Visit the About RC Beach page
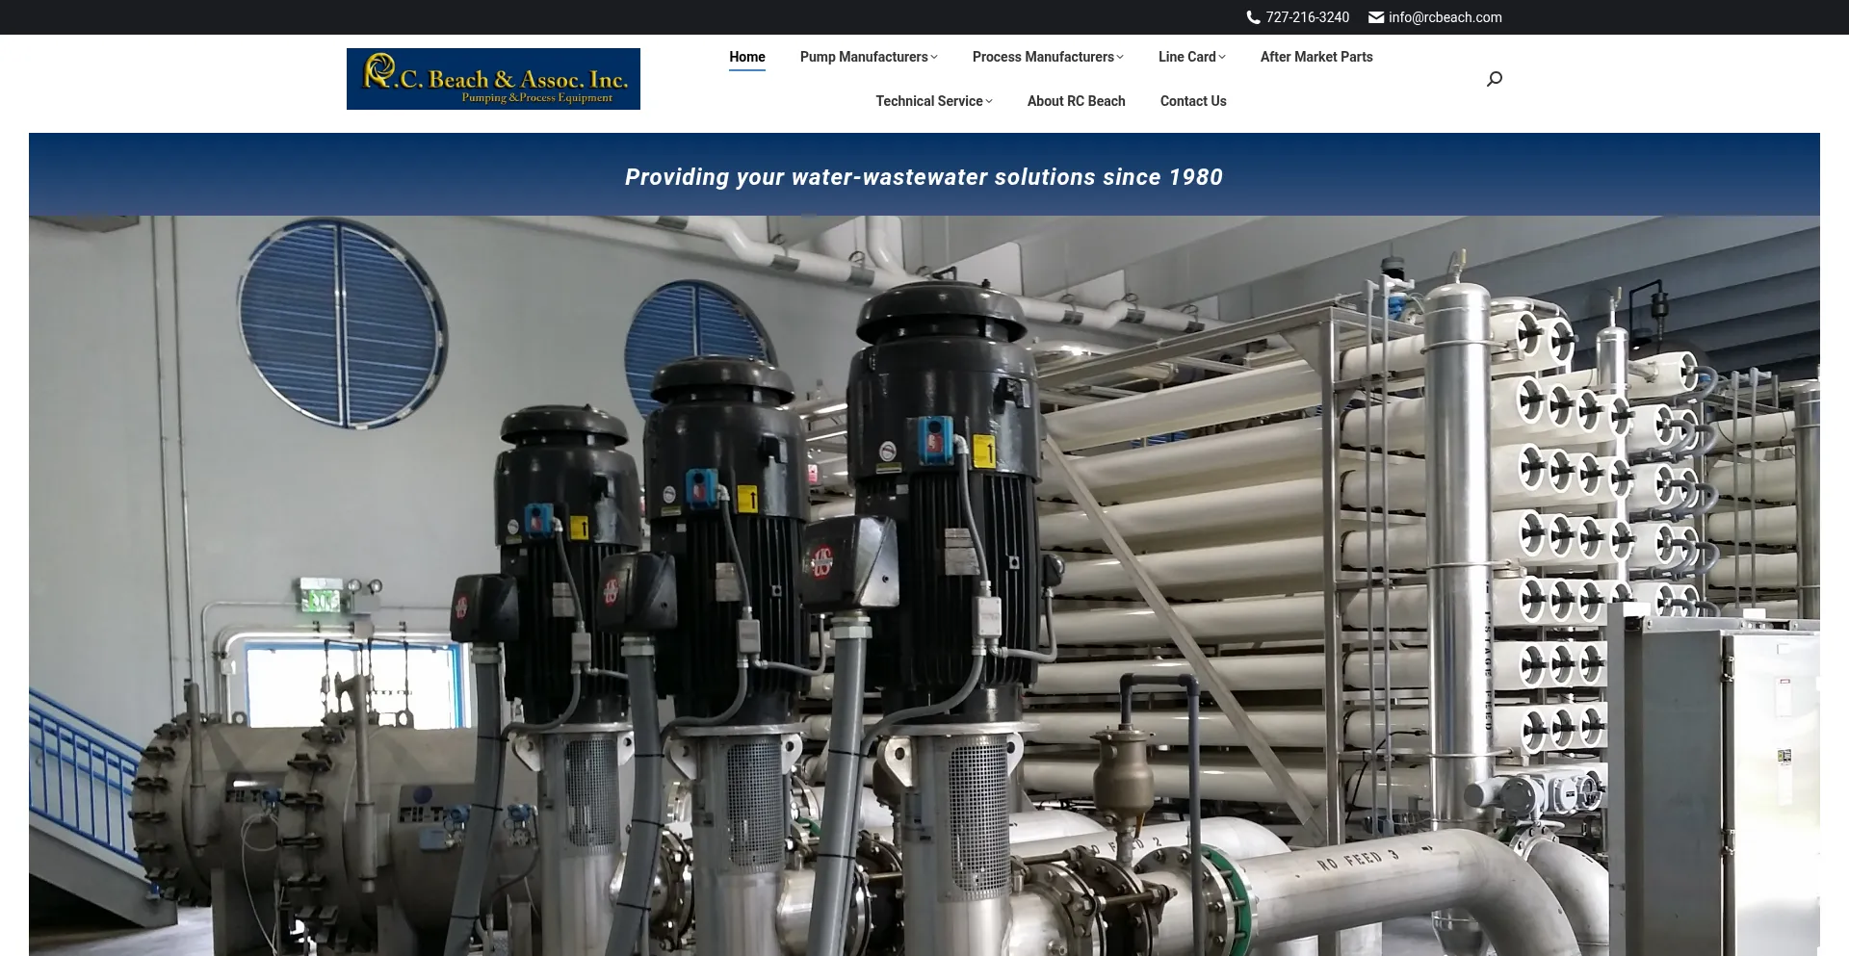 pyautogui.click(x=1076, y=101)
